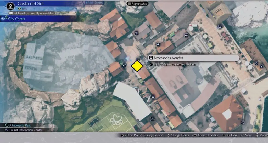Screen dimensions: 268x143
Task: Click the yellow diamond destination marker
Action: [137, 66]
